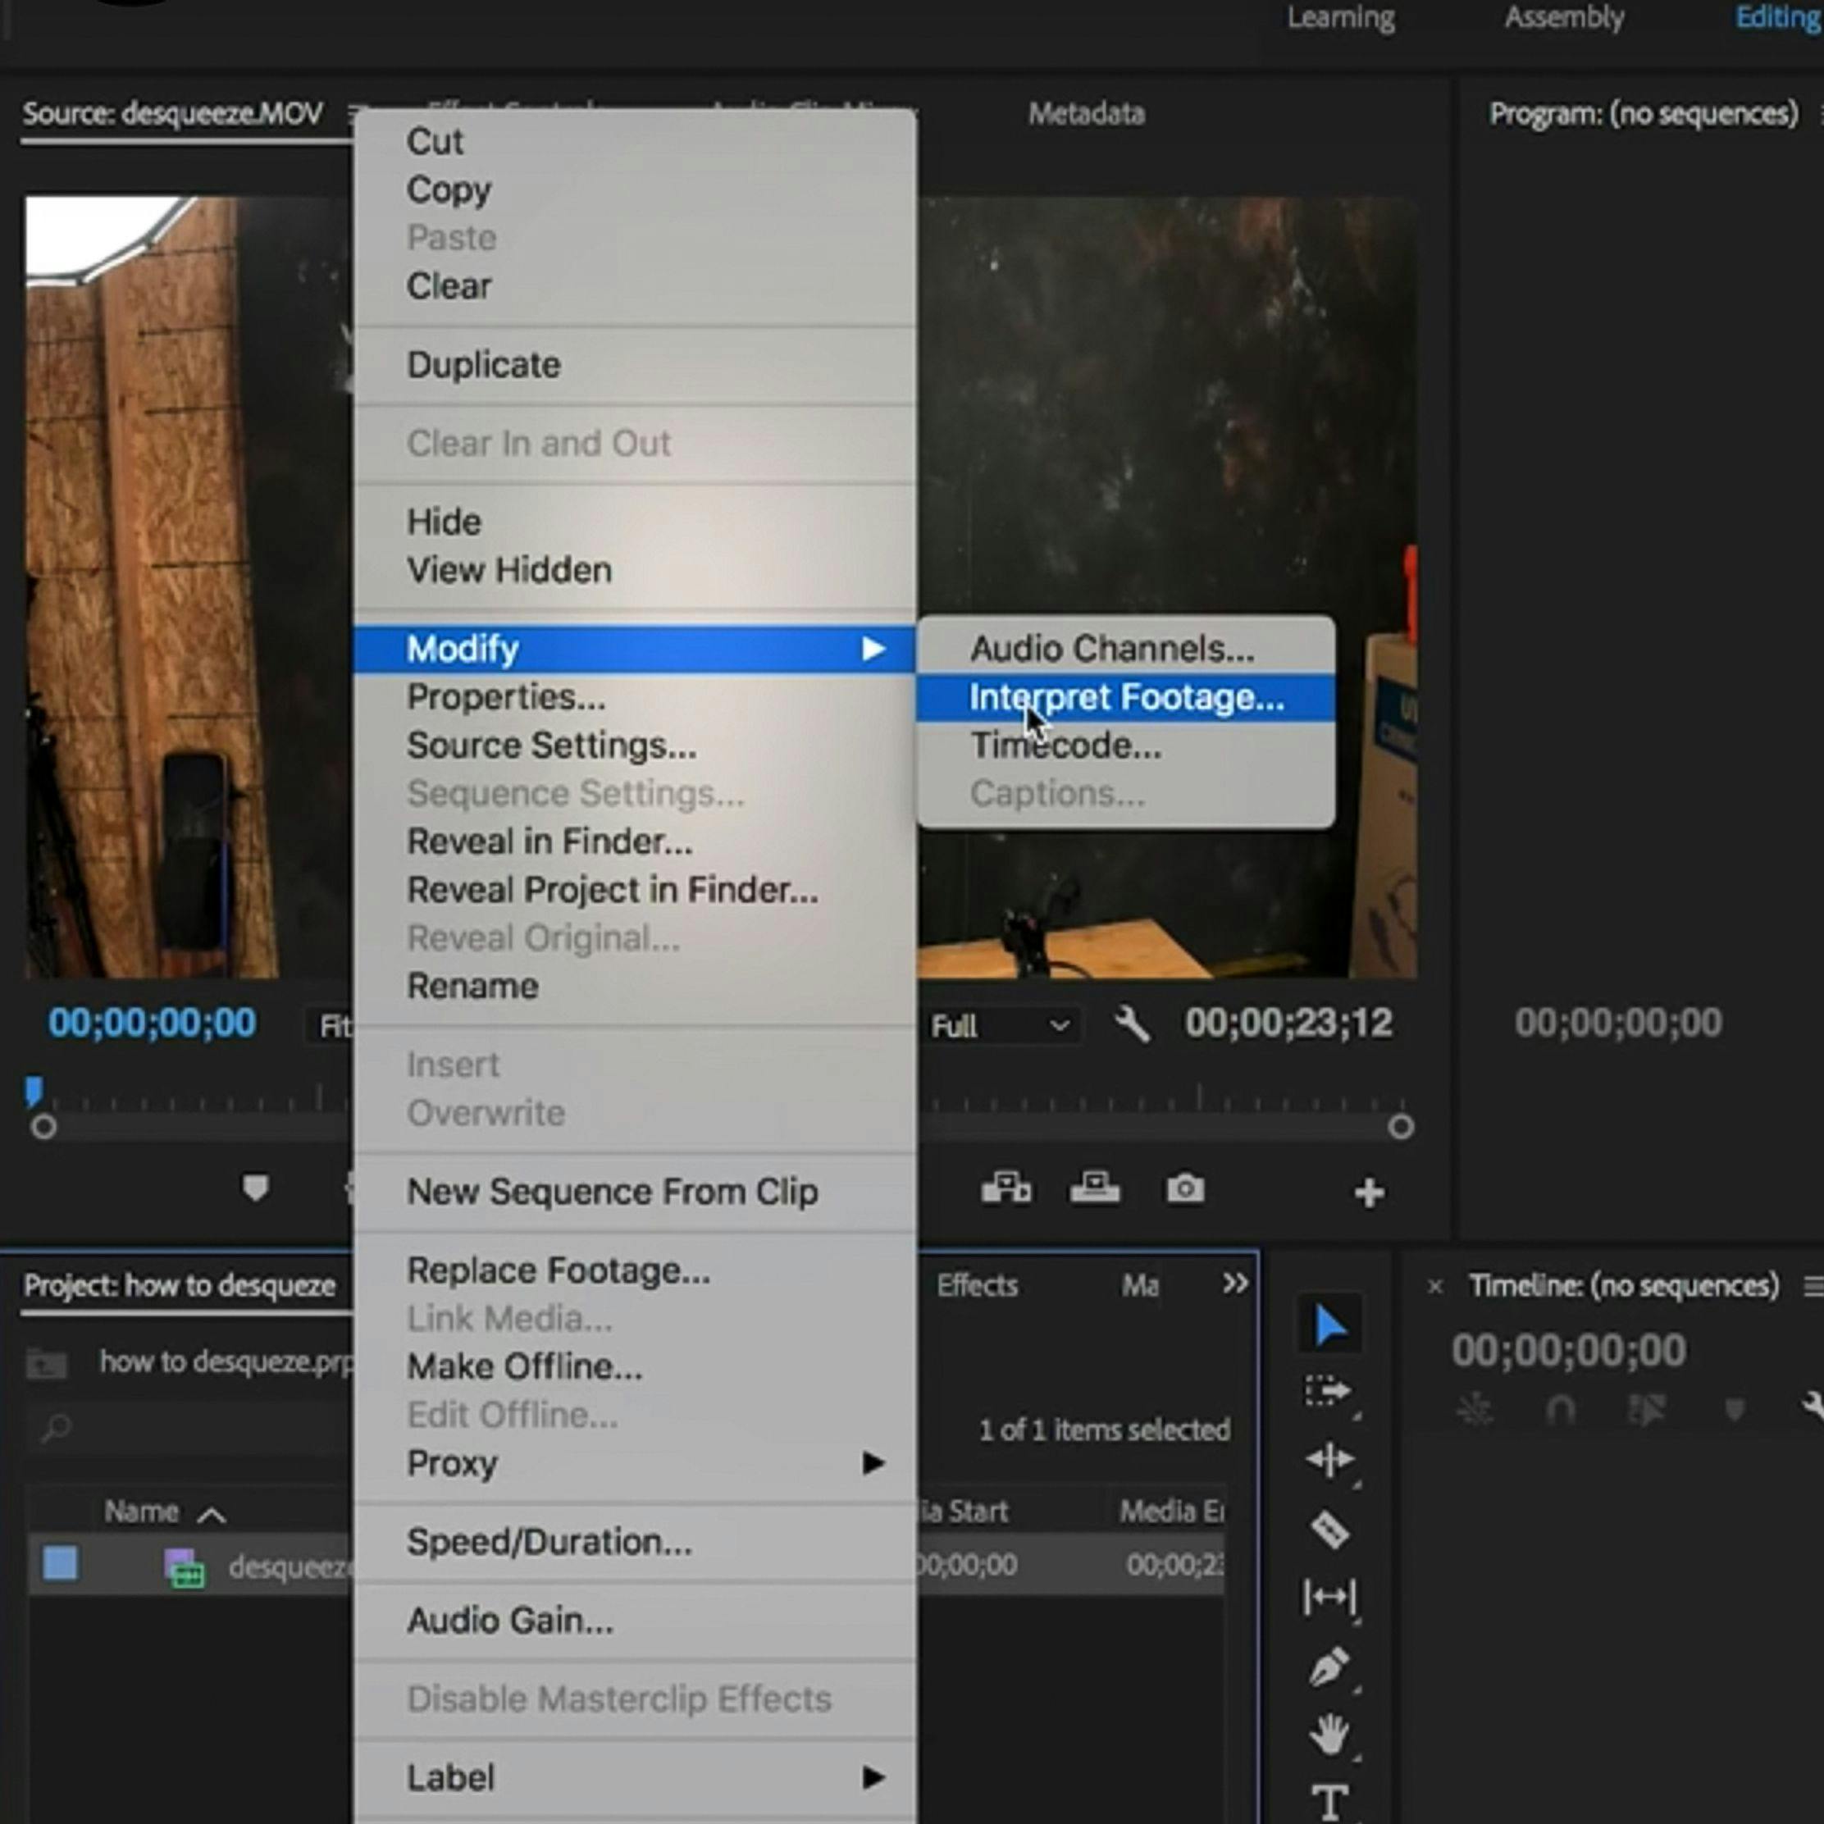Click the Insert to Timeline icon
Image resolution: width=1824 pixels, height=1824 pixels.
[x=1004, y=1188]
